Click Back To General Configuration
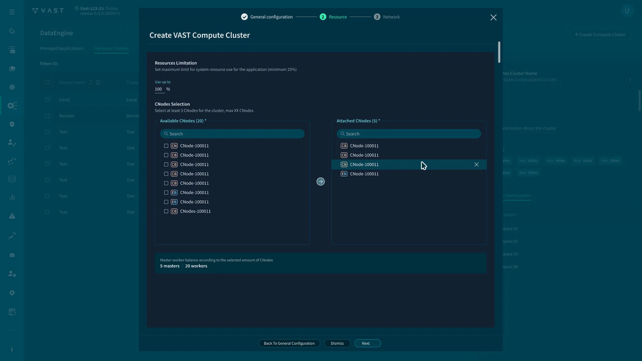642x361 pixels. pos(289,343)
